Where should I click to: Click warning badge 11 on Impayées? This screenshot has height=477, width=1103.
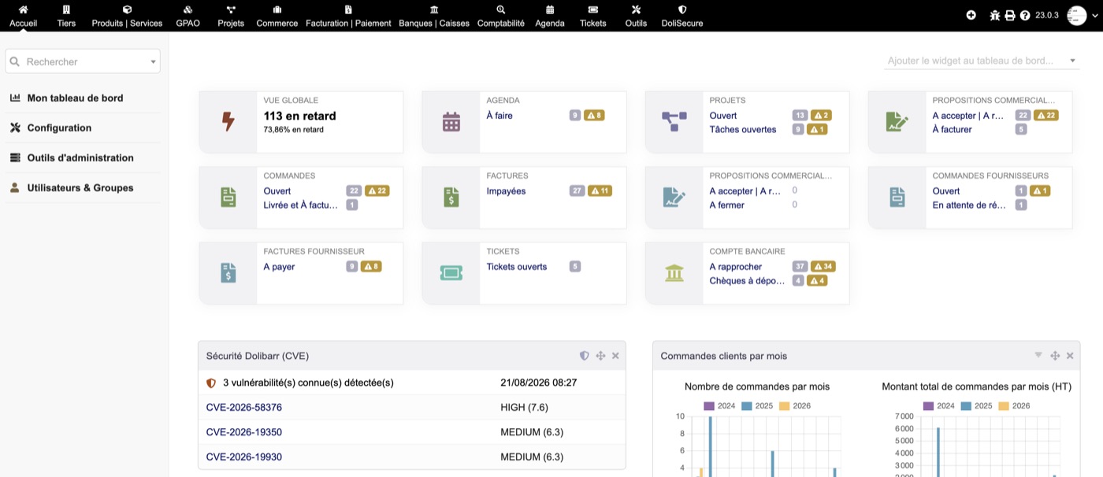click(x=598, y=190)
